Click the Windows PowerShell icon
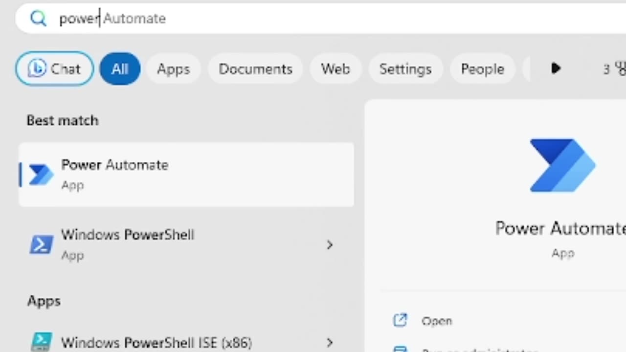Image resolution: width=626 pixels, height=352 pixels. click(x=41, y=244)
